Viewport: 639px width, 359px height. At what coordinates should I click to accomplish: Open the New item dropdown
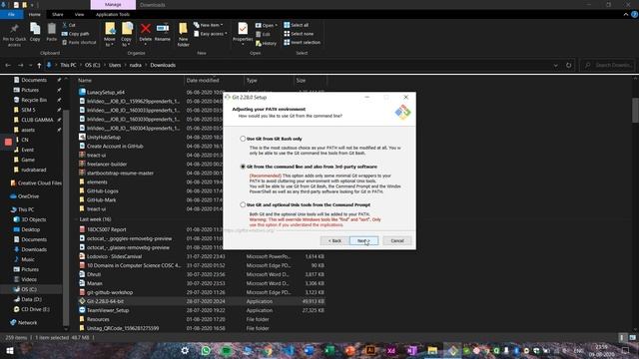[209, 25]
